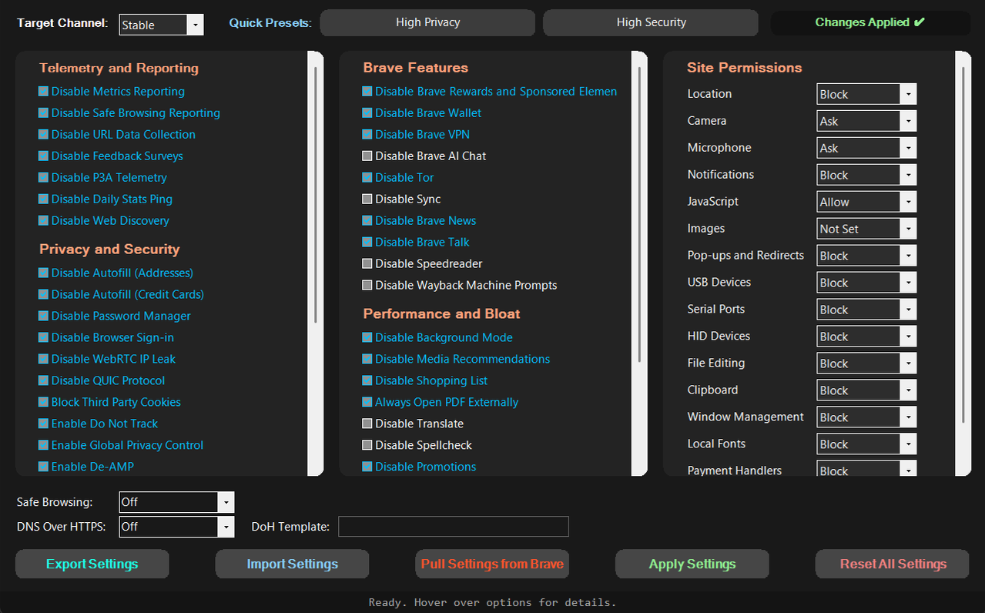Toggle Disable QUIC Protocol
This screenshot has width=985, height=613.
click(x=102, y=381)
